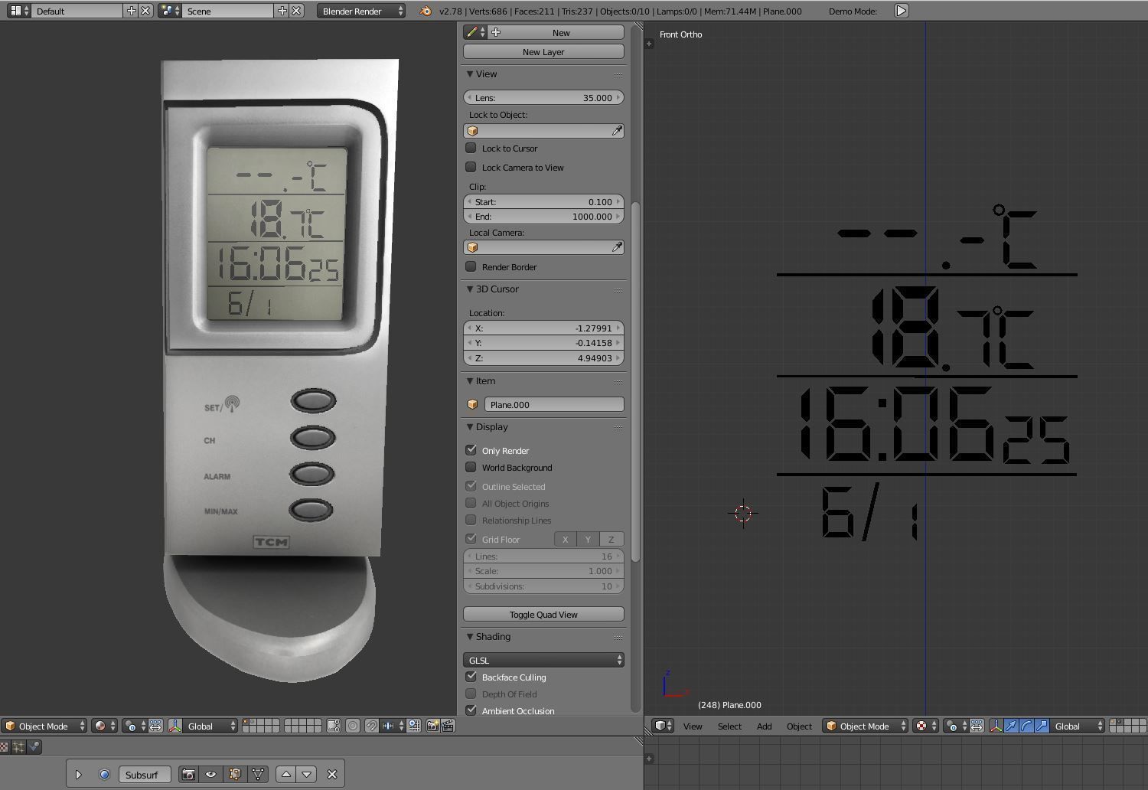Collapse the View panel
The height and width of the screenshot is (790, 1148).
click(470, 74)
